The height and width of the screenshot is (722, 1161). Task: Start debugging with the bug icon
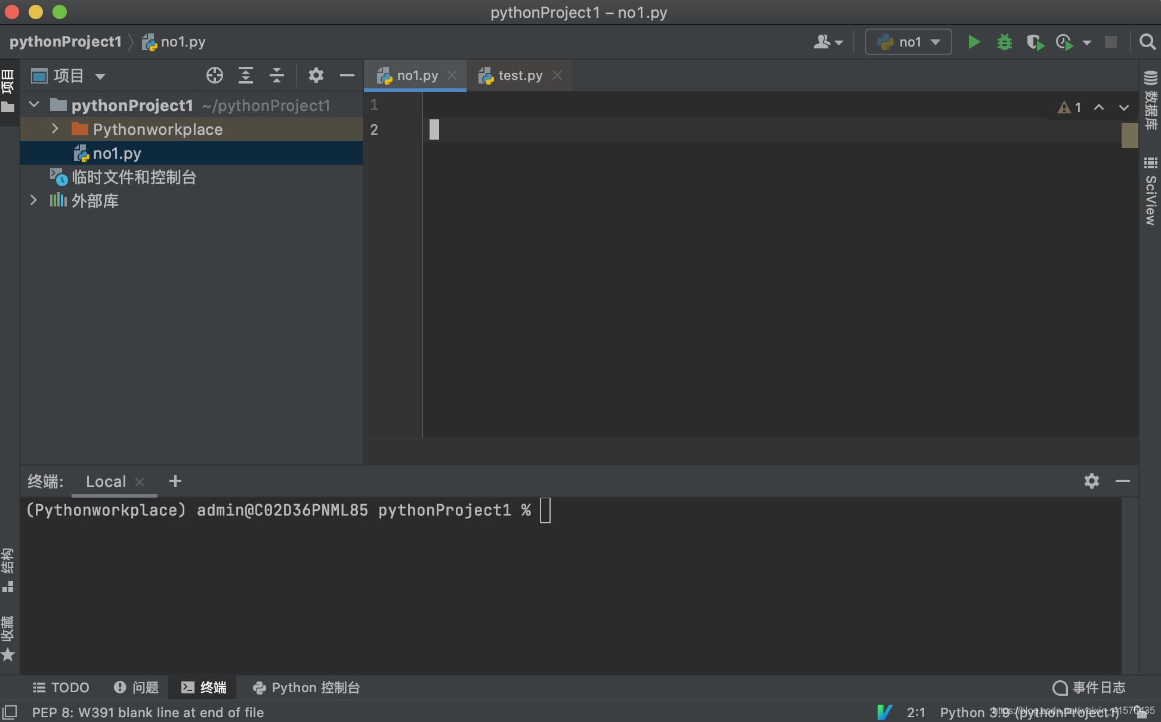[x=1005, y=42]
